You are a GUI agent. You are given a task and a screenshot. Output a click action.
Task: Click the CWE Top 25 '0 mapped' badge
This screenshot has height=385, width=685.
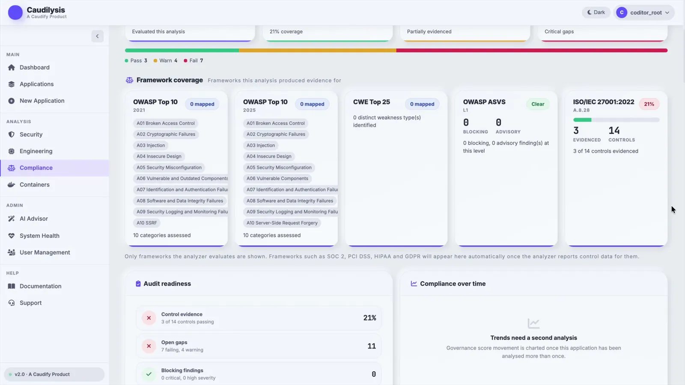[x=422, y=104]
